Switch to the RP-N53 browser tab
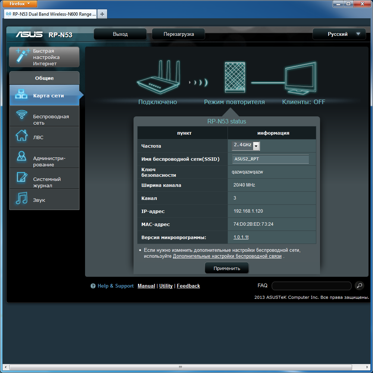The image size is (373, 373). pyautogui.click(x=50, y=14)
